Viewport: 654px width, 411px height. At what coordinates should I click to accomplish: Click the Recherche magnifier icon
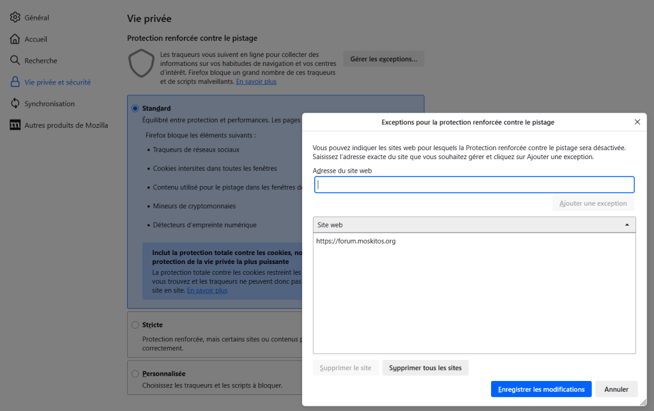pos(15,61)
